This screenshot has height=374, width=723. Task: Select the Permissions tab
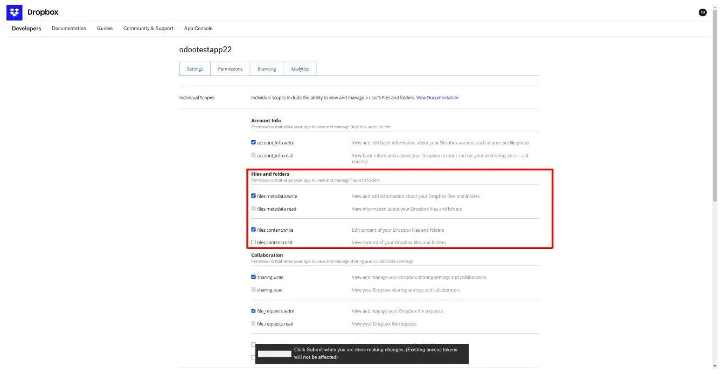click(230, 68)
